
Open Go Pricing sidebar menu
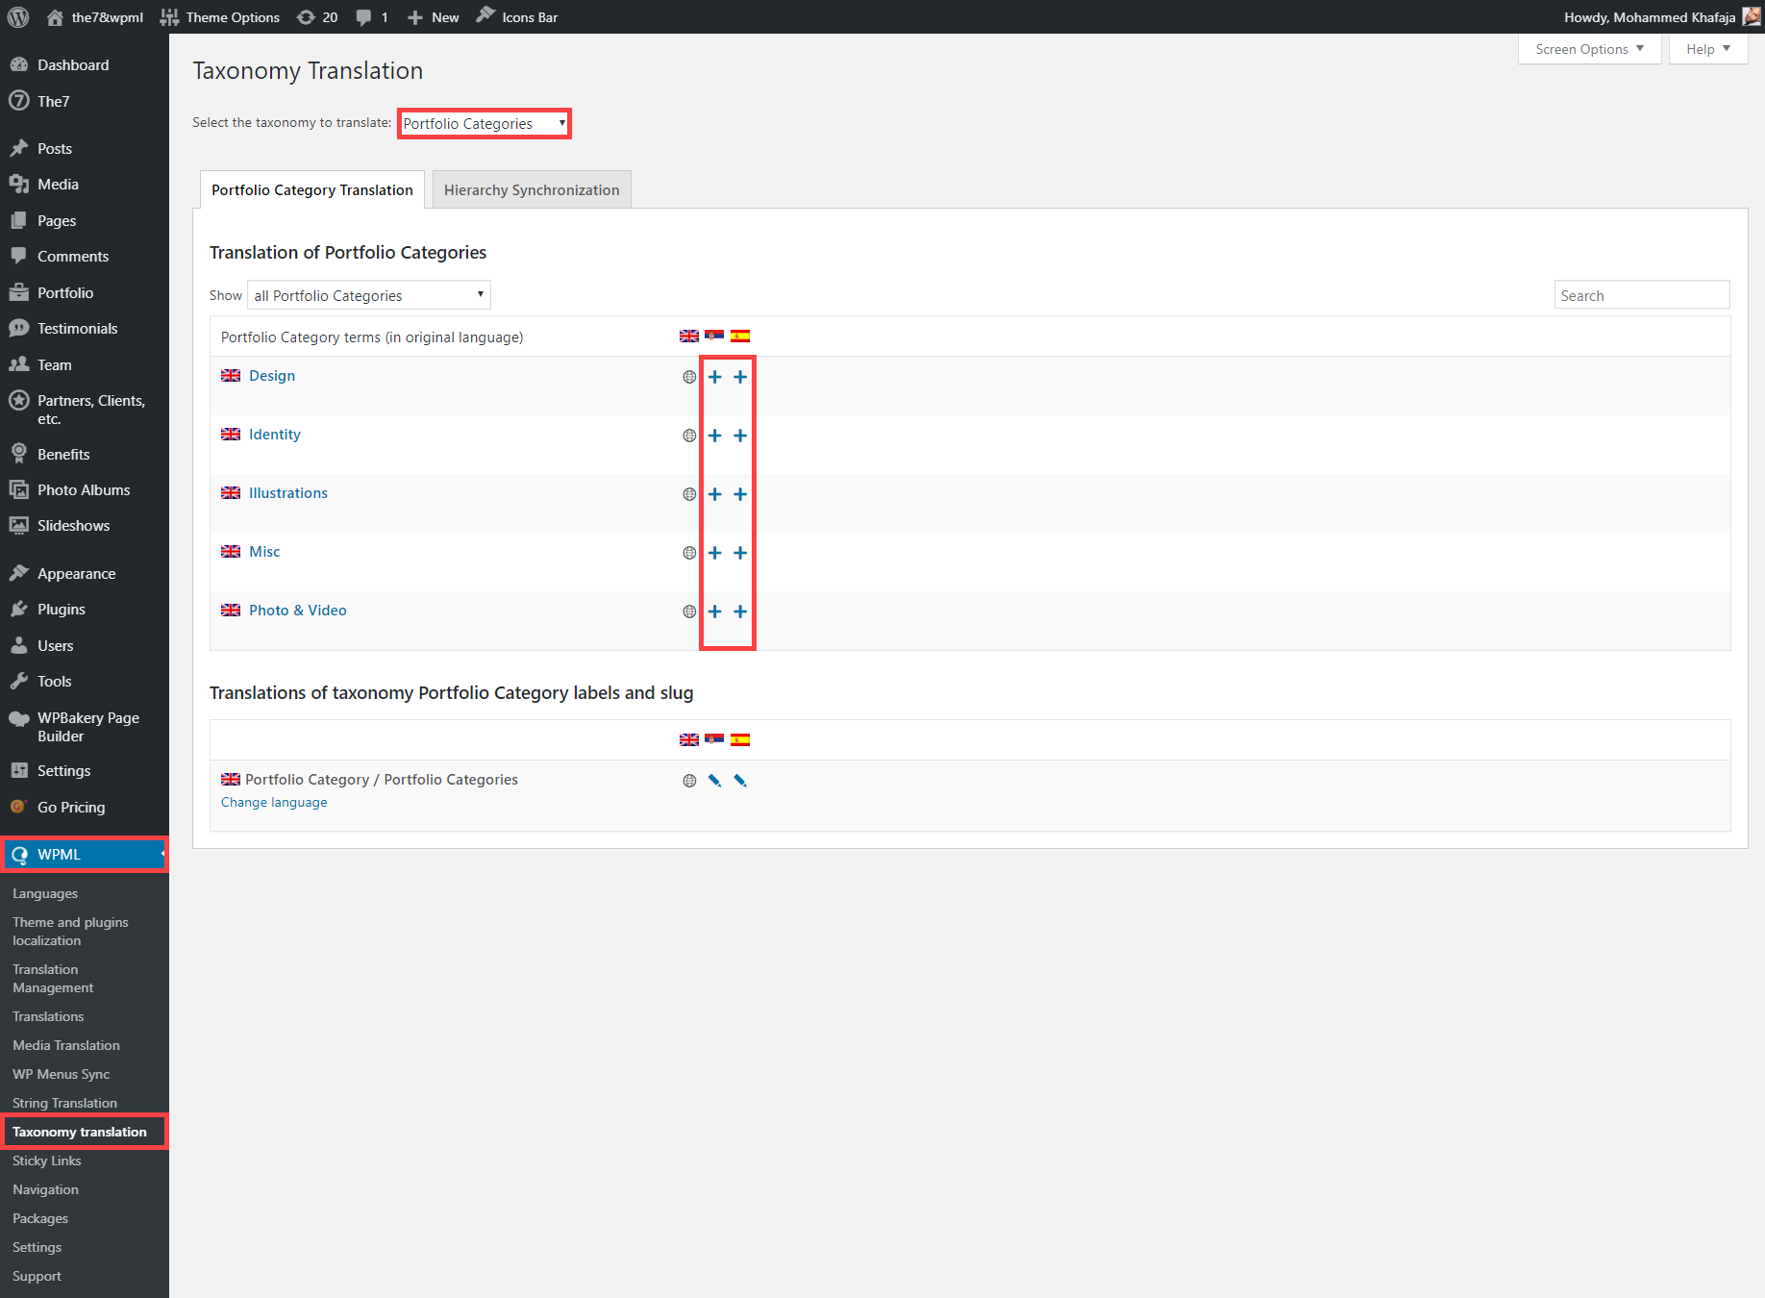click(85, 808)
